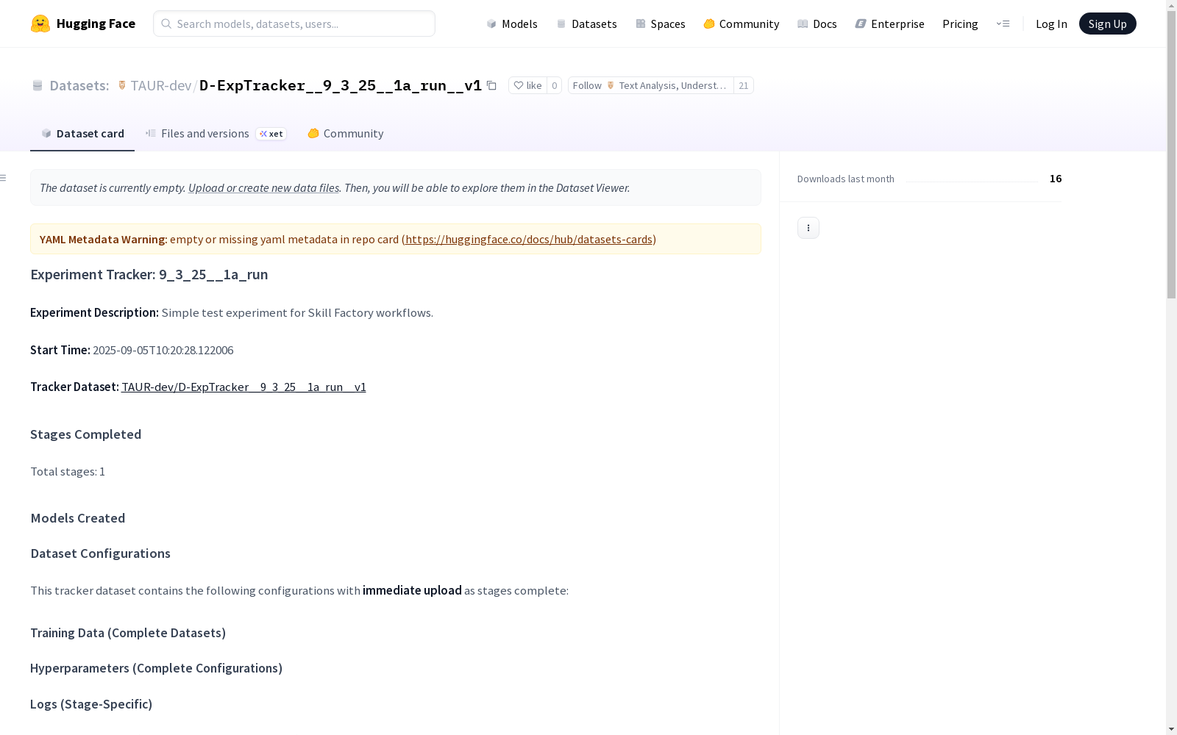This screenshot has height=735, width=1177.
Task: Click the Start Time value 2025-09-05T10:20:28.122006
Action: pos(163,350)
